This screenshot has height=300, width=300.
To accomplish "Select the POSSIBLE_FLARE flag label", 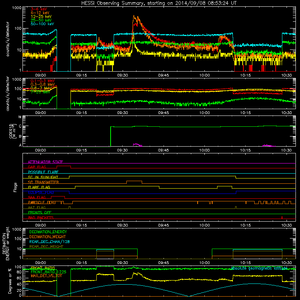I will tap(43, 172).
